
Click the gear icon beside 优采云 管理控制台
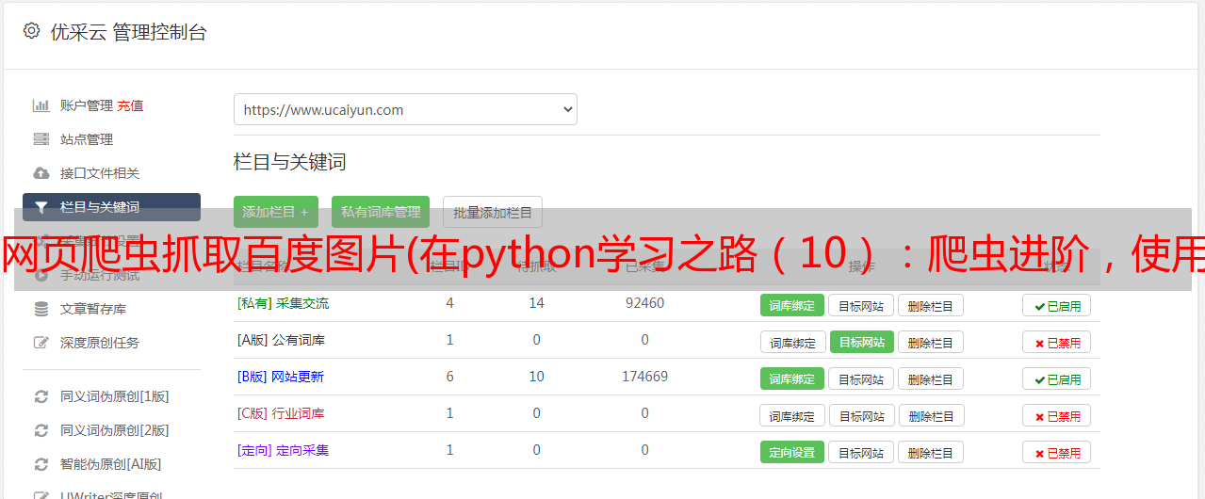pos(31,31)
